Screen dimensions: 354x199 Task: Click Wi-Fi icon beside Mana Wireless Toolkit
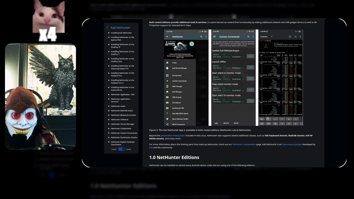click(167, 119)
